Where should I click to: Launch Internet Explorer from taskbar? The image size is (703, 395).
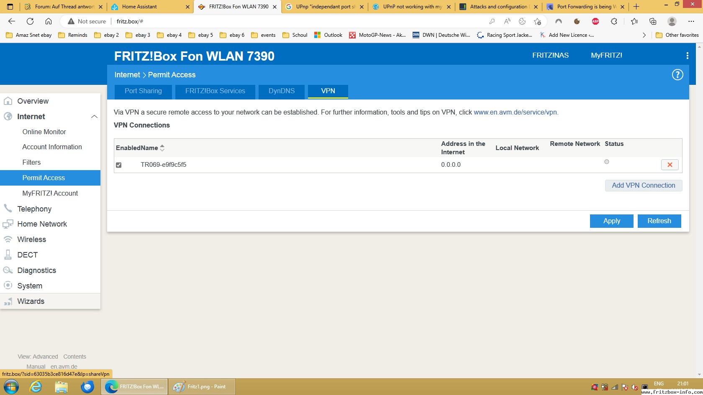pyautogui.click(x=36, y=387)
